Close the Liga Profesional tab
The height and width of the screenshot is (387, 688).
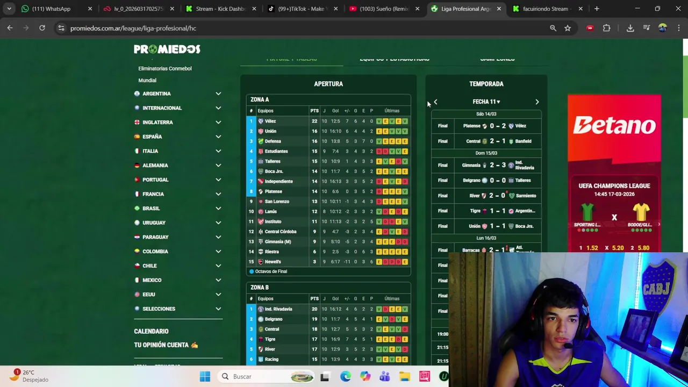[499, 9]
